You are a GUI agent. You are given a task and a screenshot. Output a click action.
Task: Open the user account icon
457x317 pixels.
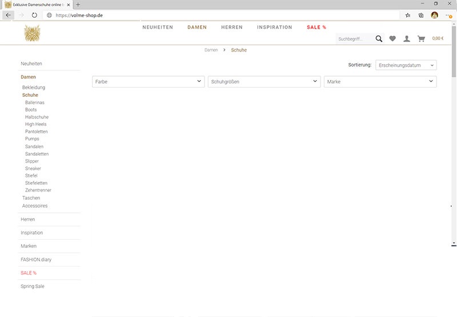click(407, 39)
